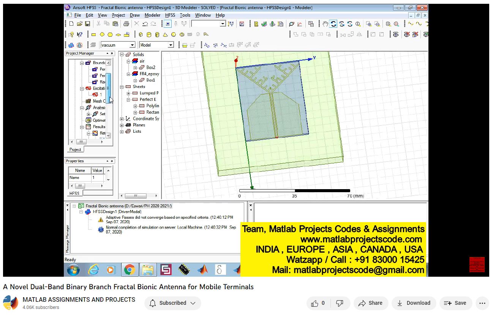This screenshot has width=493, height=315.
Task: Click the Draw Rectangle tool
Action: click(x=93, y=34)
